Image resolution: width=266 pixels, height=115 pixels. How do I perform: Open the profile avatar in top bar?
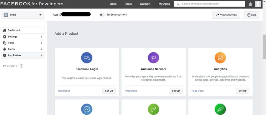point(258,4)
